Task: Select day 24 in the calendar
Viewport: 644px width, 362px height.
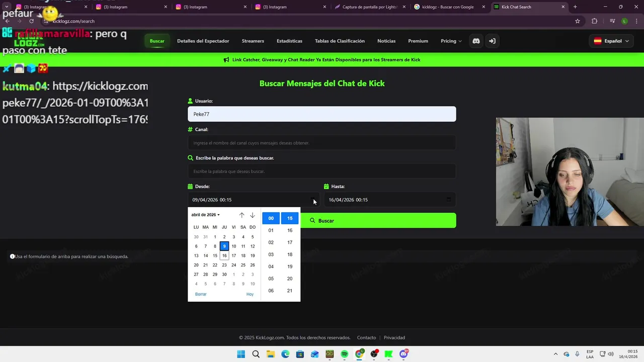Action: coord(233,265)
